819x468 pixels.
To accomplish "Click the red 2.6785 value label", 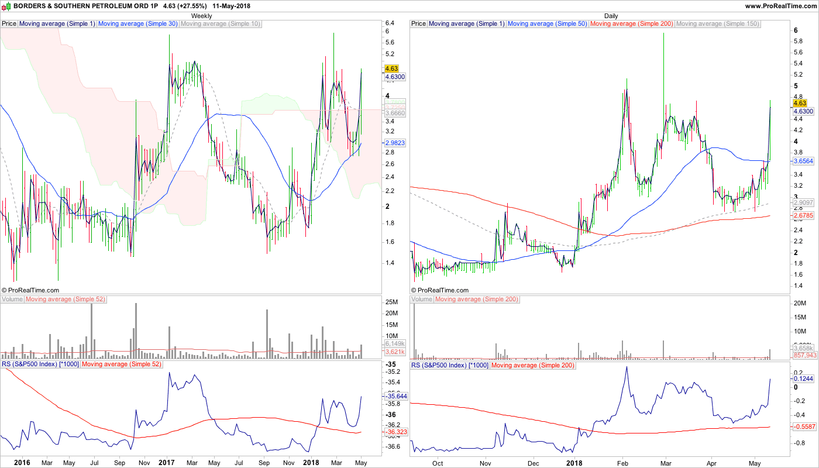I will pos(804,215).
